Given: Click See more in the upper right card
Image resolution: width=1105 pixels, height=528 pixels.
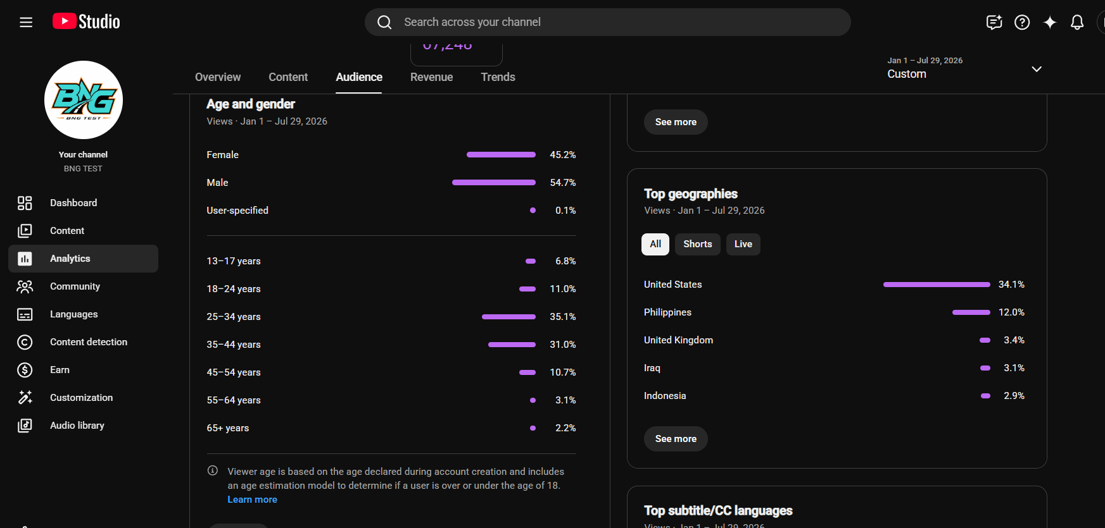Looking at the screenshot, I should tap(676, 122).
